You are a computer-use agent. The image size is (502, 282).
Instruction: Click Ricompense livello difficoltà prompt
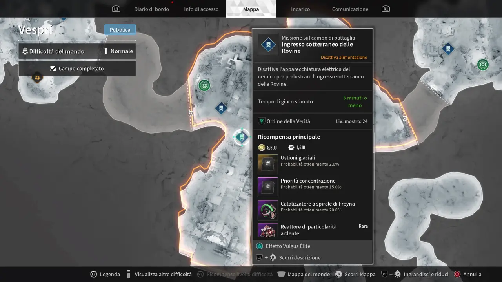click(x=235, y=274)
